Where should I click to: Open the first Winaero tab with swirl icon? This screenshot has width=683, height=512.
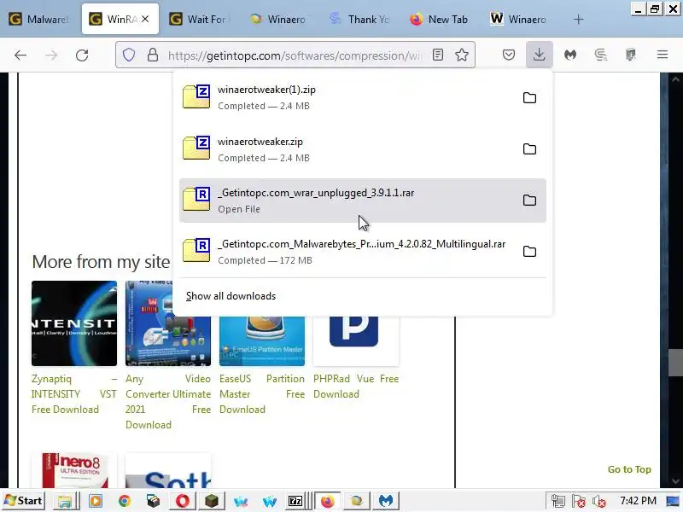279,19
